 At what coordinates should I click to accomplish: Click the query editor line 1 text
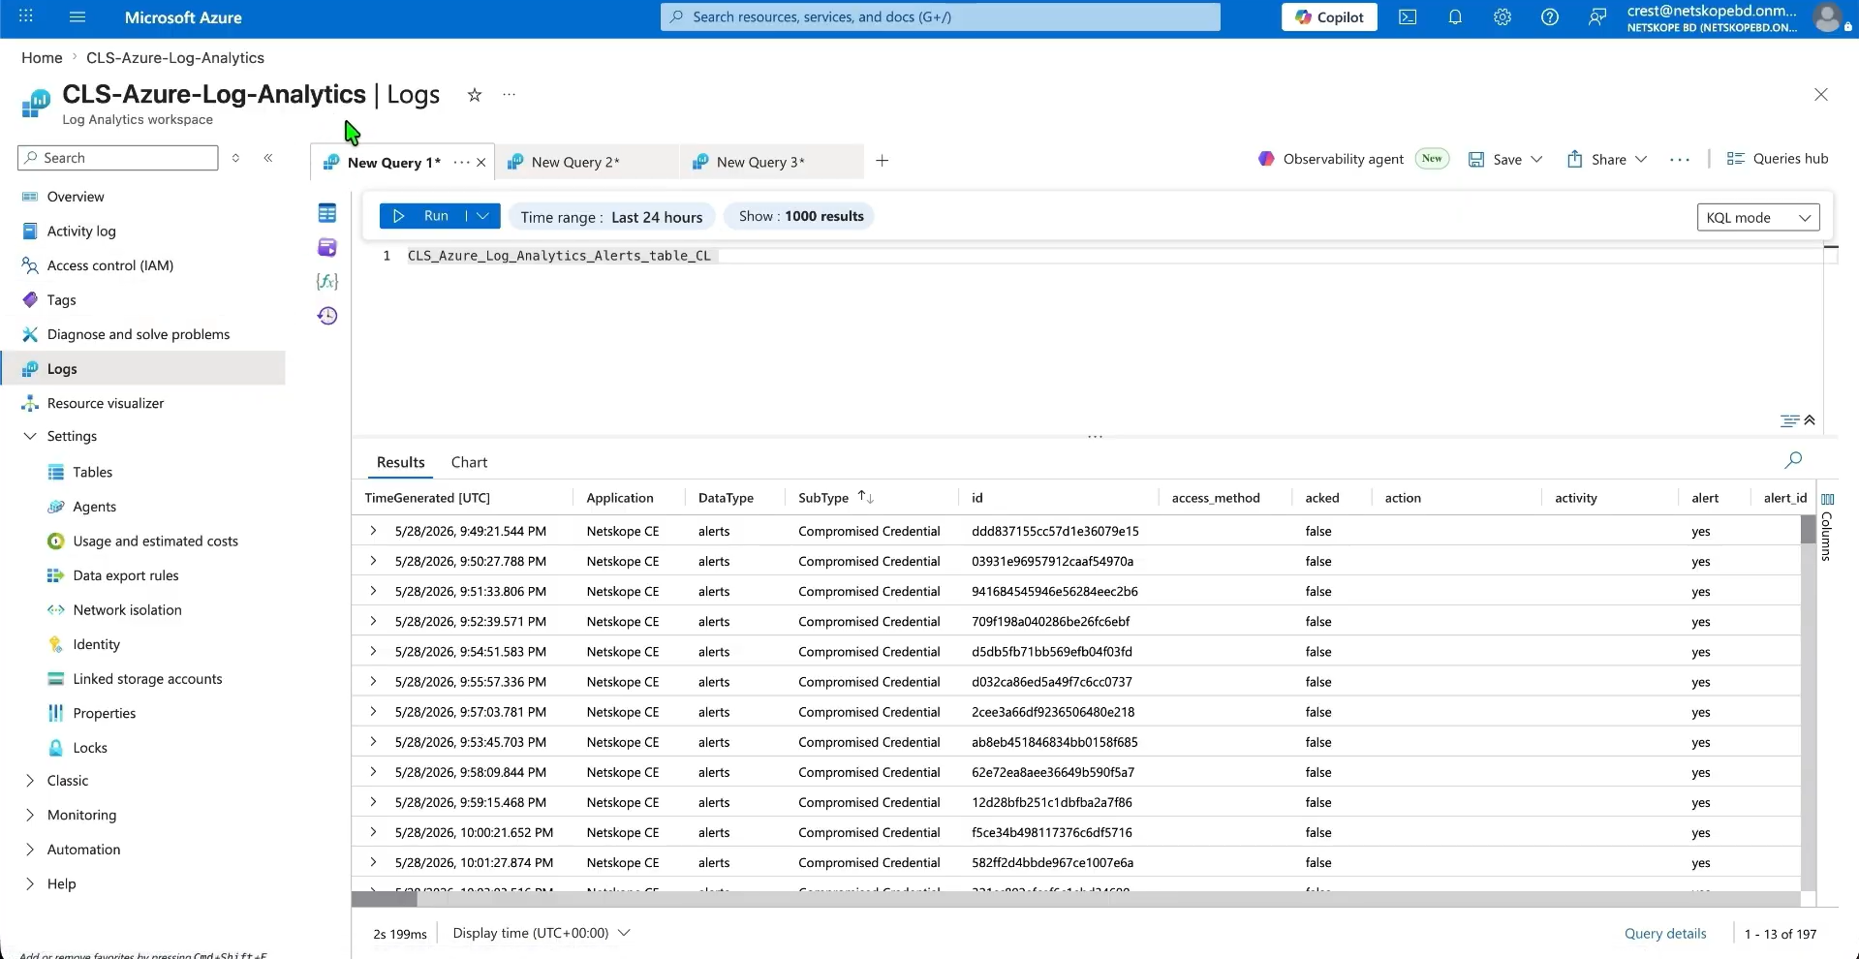[559, 256]
